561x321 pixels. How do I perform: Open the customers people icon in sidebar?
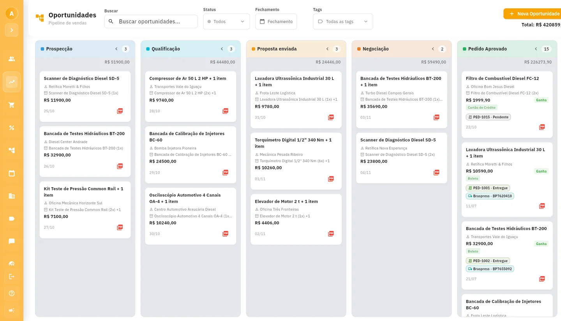(x=12, y=59)
